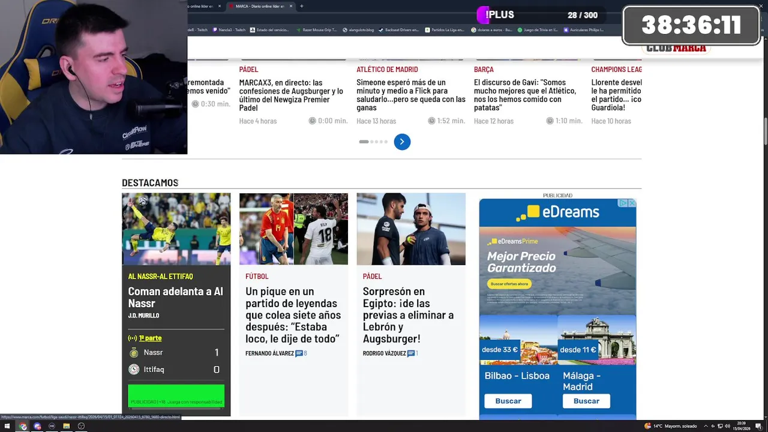Click the eDreams logo in the ad
Image resolution: width=768 pixels, height=432 pixels.
(557, 212)
